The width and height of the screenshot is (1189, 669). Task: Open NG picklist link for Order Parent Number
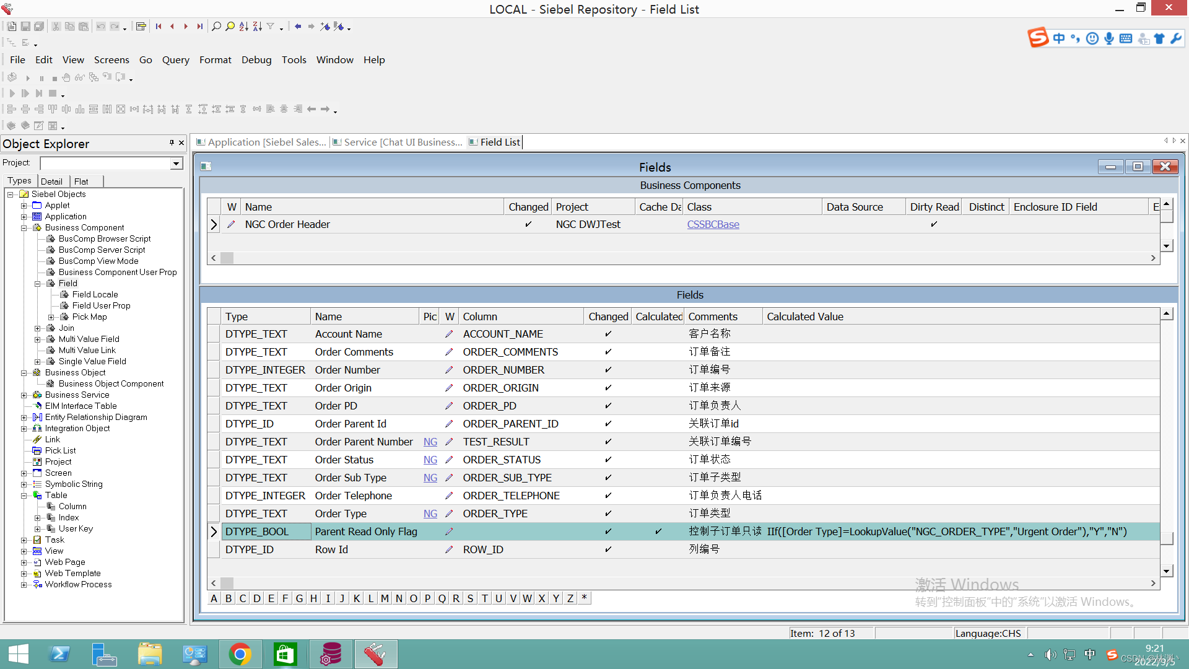(430, 442)
